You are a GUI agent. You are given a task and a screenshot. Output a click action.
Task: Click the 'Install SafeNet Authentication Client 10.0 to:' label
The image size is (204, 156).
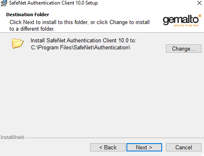[x=83, y=40]
